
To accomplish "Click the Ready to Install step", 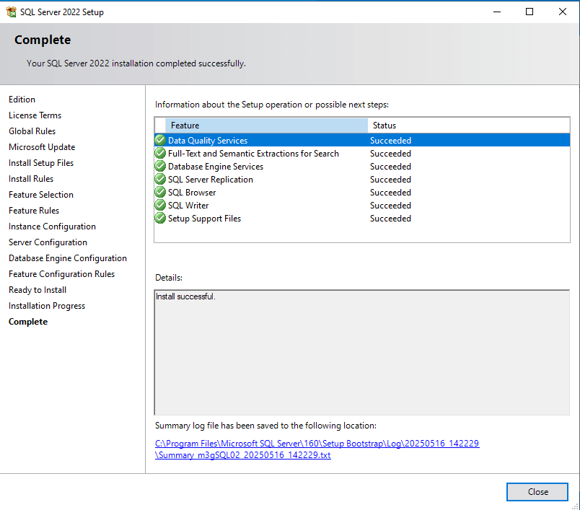I will pyautogui.click(x=38, y=290).
